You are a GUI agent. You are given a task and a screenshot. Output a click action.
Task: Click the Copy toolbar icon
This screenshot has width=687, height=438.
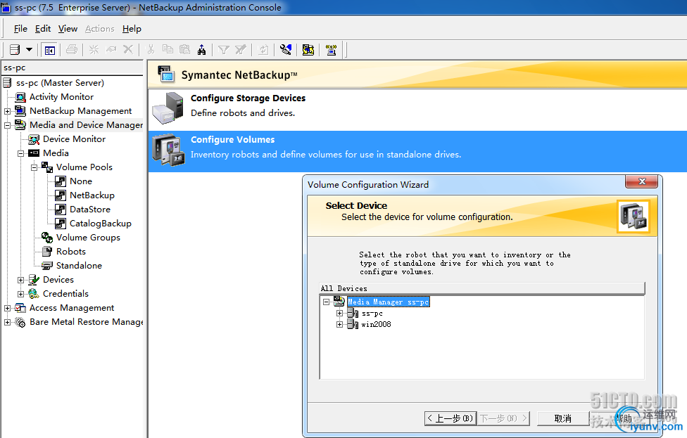tap(168, 49)
